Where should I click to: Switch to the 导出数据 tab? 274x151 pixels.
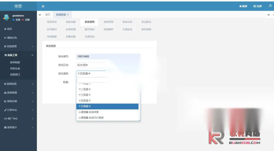click(x=52, y=37)
